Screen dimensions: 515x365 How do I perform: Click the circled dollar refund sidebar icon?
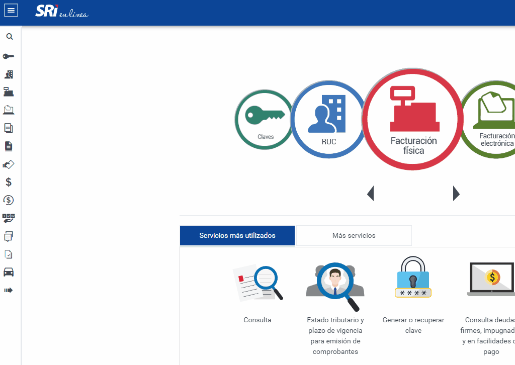[9, 200]
